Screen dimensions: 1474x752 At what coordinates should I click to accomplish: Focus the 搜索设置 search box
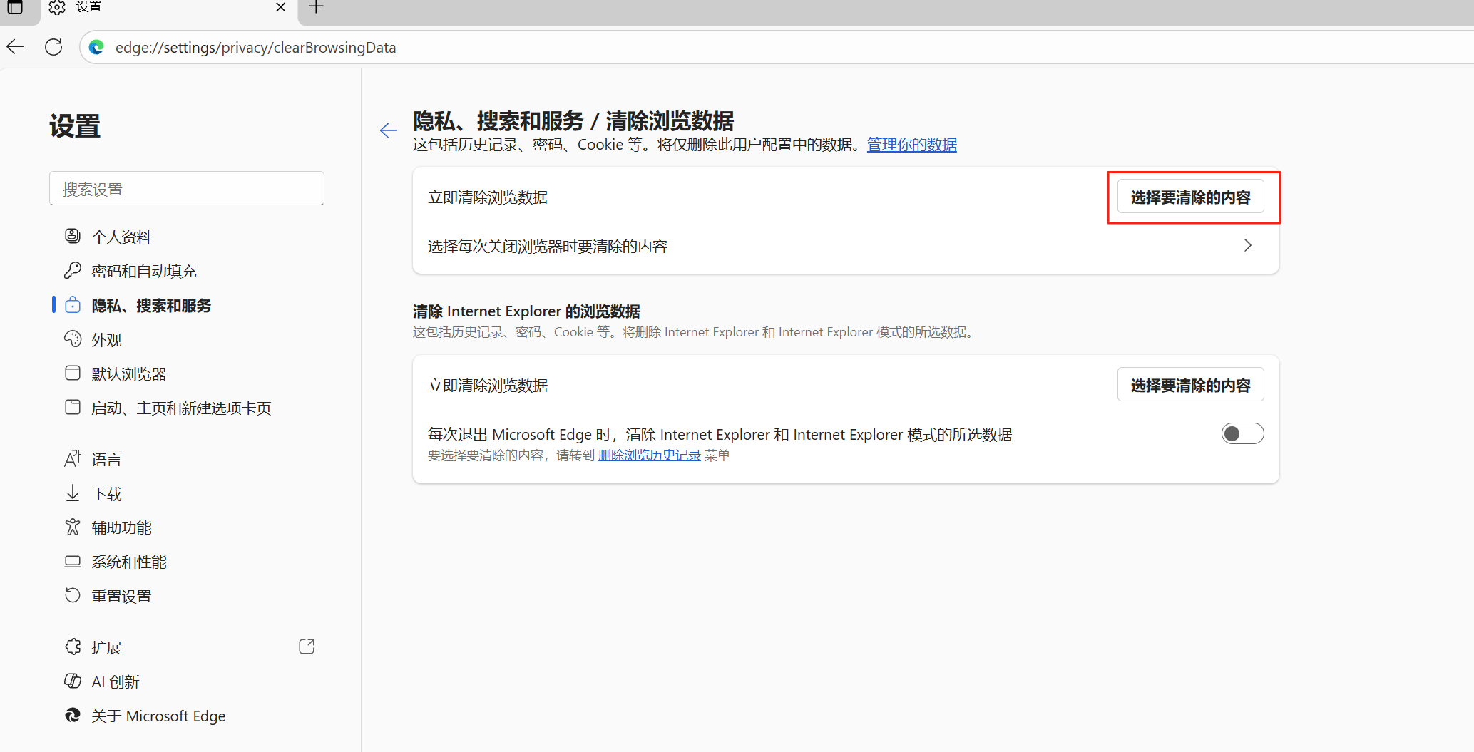[187, 188]
